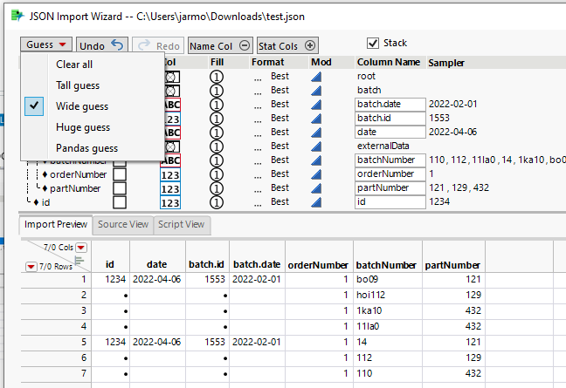This screenshot has height=388, width=566.
Task: Click the Mod triangle icon for date
Action: (x=316, y=133)
